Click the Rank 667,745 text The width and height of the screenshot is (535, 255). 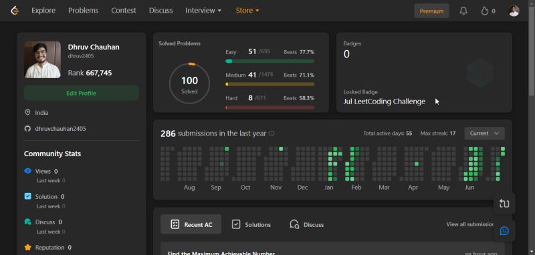click(x=90, y=73)
